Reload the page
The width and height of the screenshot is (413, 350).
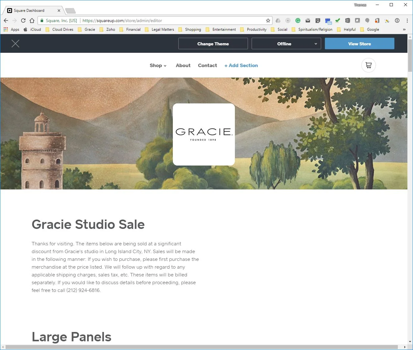[x=23, y=20]
